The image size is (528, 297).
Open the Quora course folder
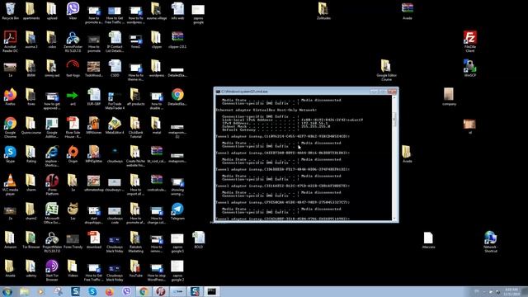pos(31,124)
